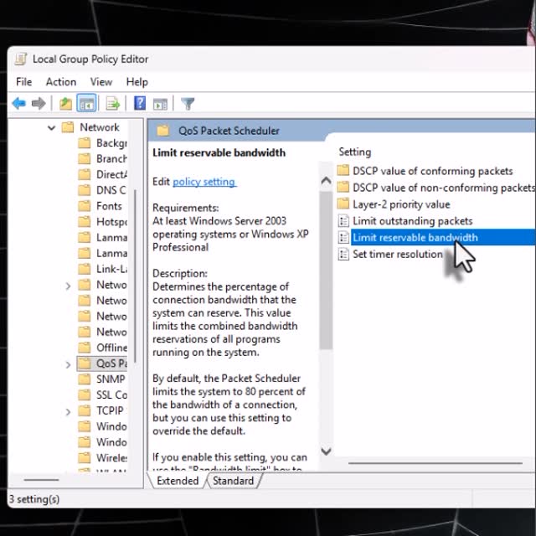Click folder icon of DSCP conforming packets

(343, 170)
